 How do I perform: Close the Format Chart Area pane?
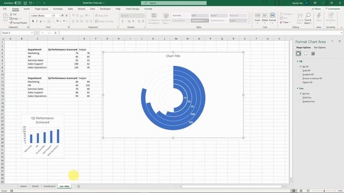coord(339,41)
